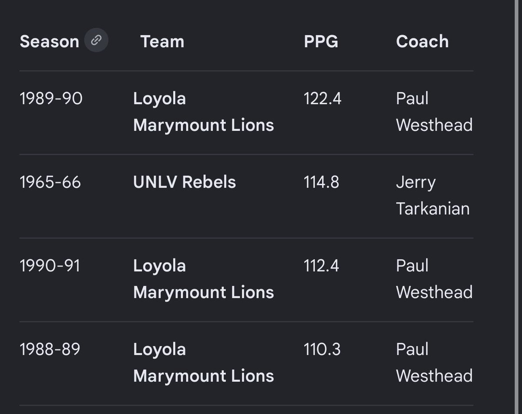Select Paul Westhead in the 1989-90 row

434,112
